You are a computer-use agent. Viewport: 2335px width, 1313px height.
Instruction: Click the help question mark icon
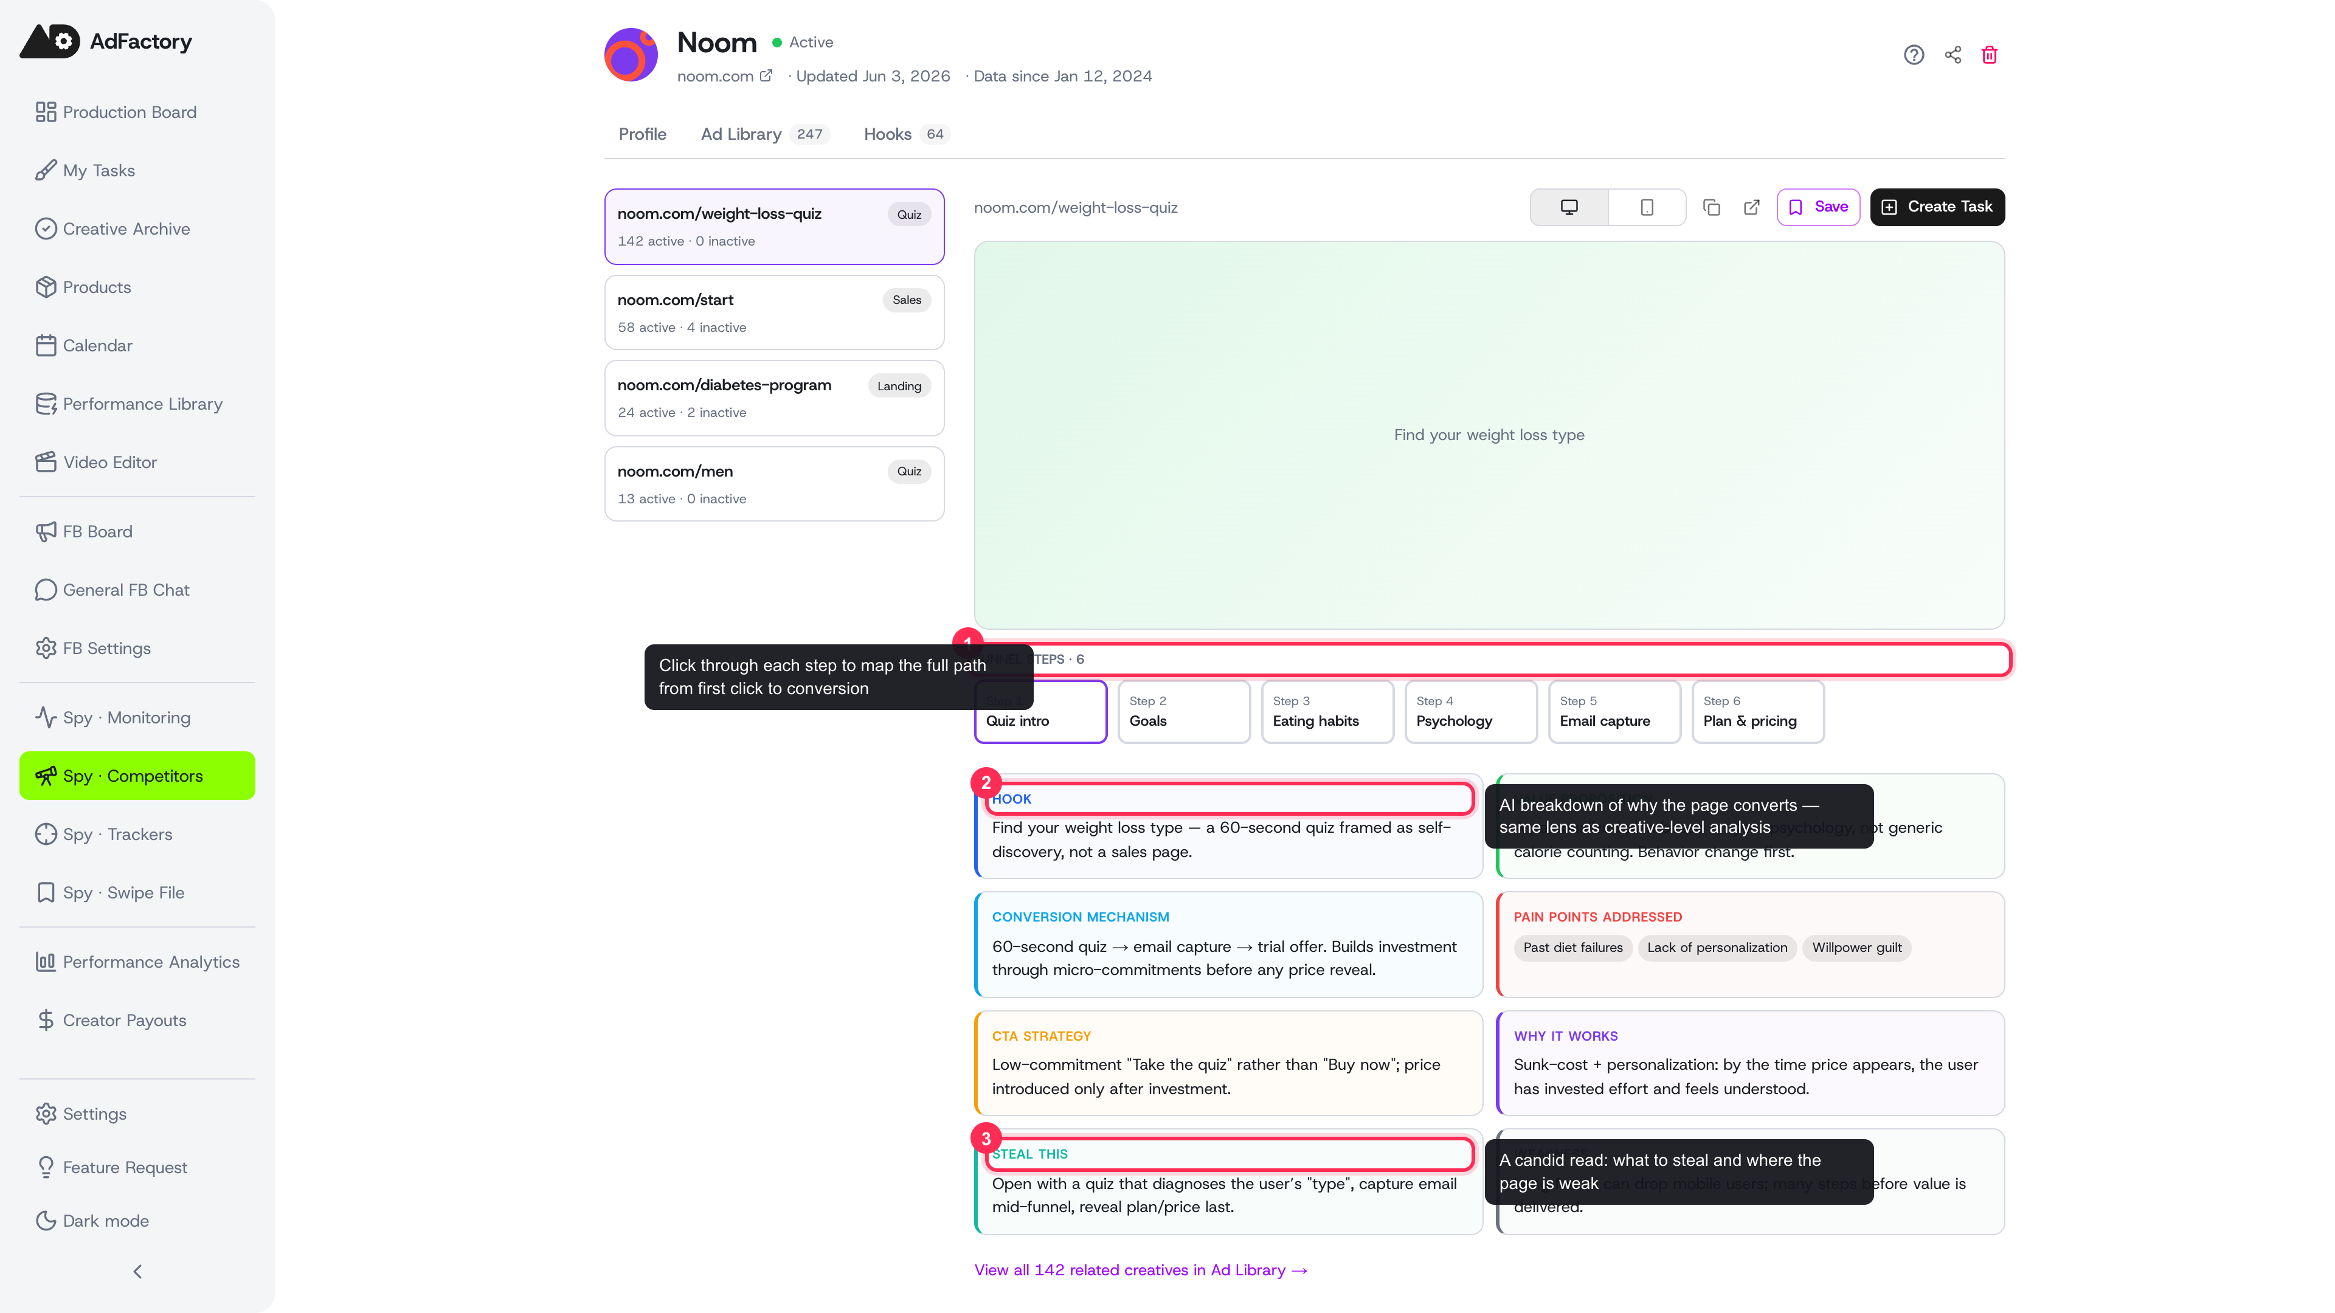tap(1914, 55)
